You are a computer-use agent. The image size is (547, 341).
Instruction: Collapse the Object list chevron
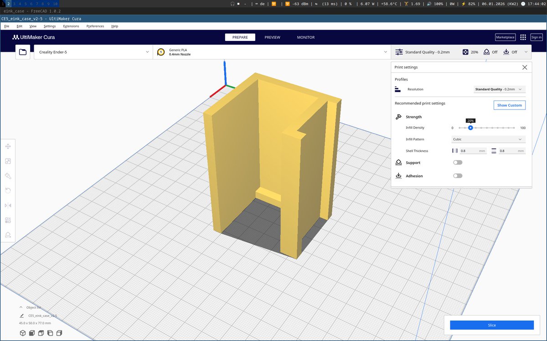21,307
